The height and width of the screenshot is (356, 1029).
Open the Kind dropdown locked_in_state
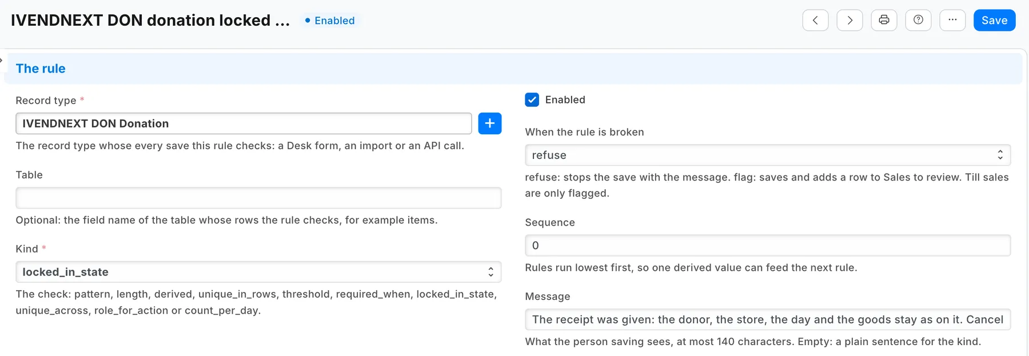coord(258,272)
